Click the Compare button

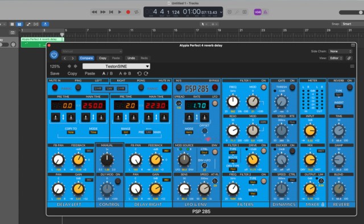pyautogui.click(x=86, y=58)
